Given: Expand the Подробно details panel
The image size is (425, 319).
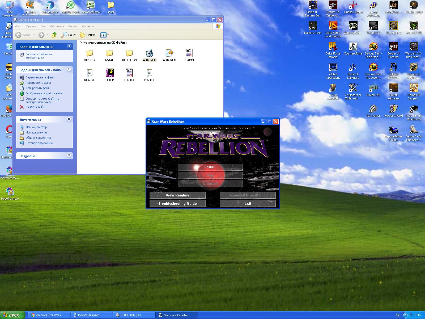Looking at the screenshot, I should 69,156.
